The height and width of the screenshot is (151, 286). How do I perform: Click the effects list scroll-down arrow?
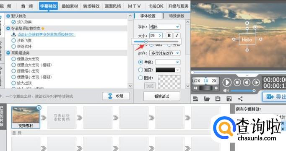click(130, 86)
